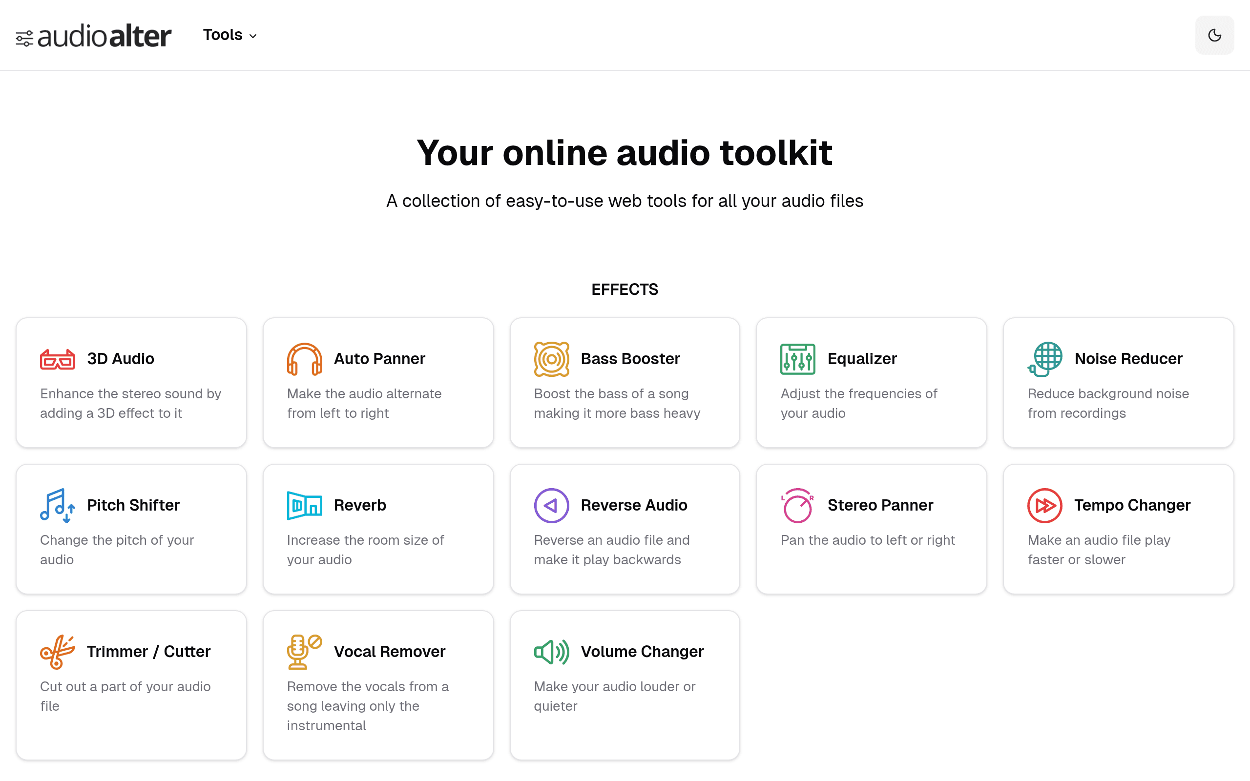Select the Vocal Remover title
The height and width of the screenshot is (781, 1250).
point(390,652)
